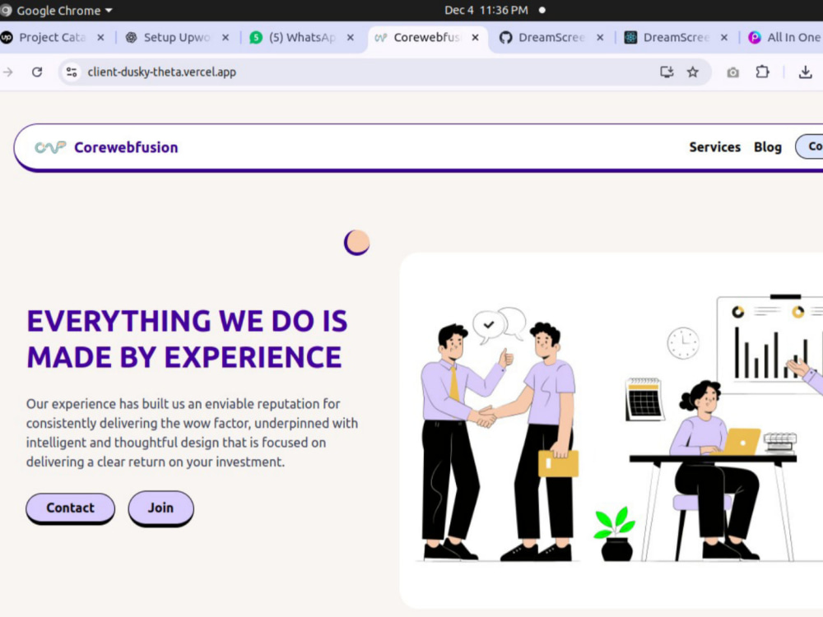Open the Downloads icon
This screenshot has width=823, height=617.
(x=805, y=72)
